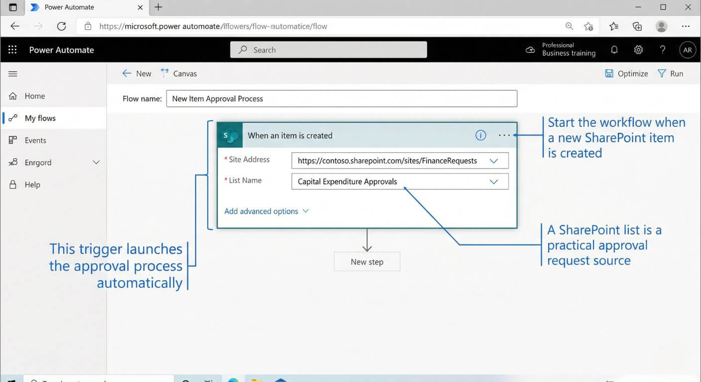Click the Run button
701x382 pixels.
[x=670, y=74]
